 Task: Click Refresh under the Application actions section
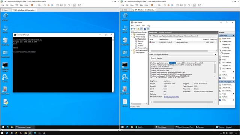pos(225,75)
